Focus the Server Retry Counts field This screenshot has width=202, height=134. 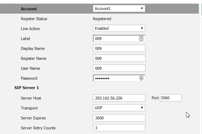[119, 128]
